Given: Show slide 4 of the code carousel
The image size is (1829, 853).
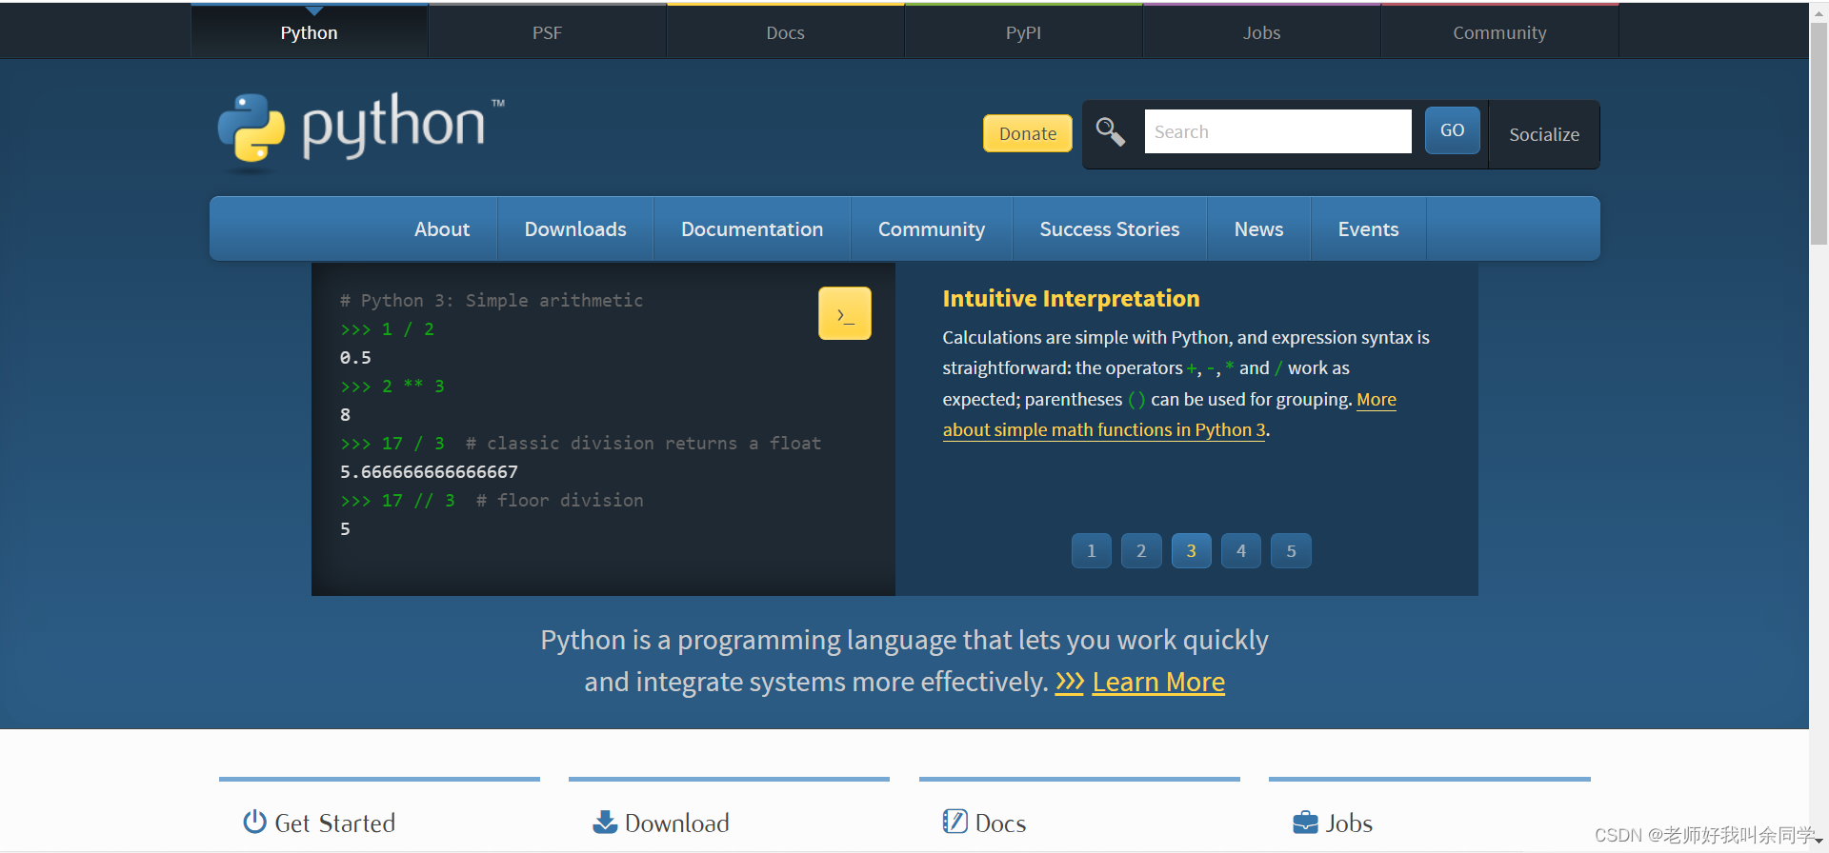Looking at the screenshot, I should [1241, 550].
